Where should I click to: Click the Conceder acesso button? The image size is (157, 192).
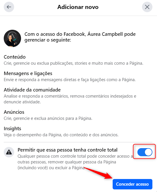(x=133, y=184)
